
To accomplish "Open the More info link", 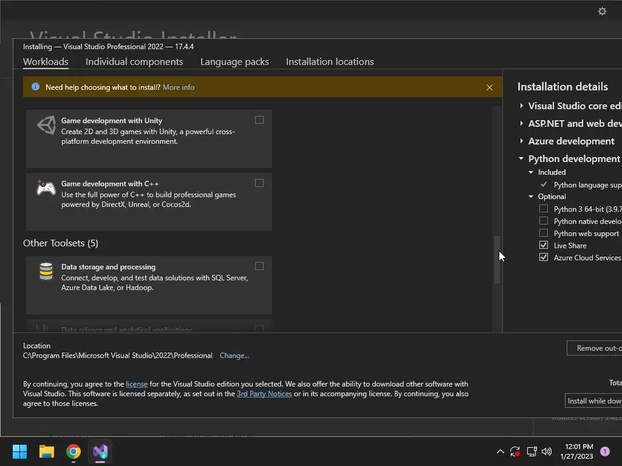I will (x=179, y=87).
